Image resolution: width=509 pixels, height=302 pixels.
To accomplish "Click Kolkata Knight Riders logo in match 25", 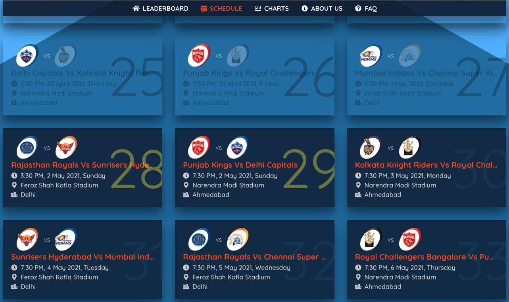I will tap(65, 56).
